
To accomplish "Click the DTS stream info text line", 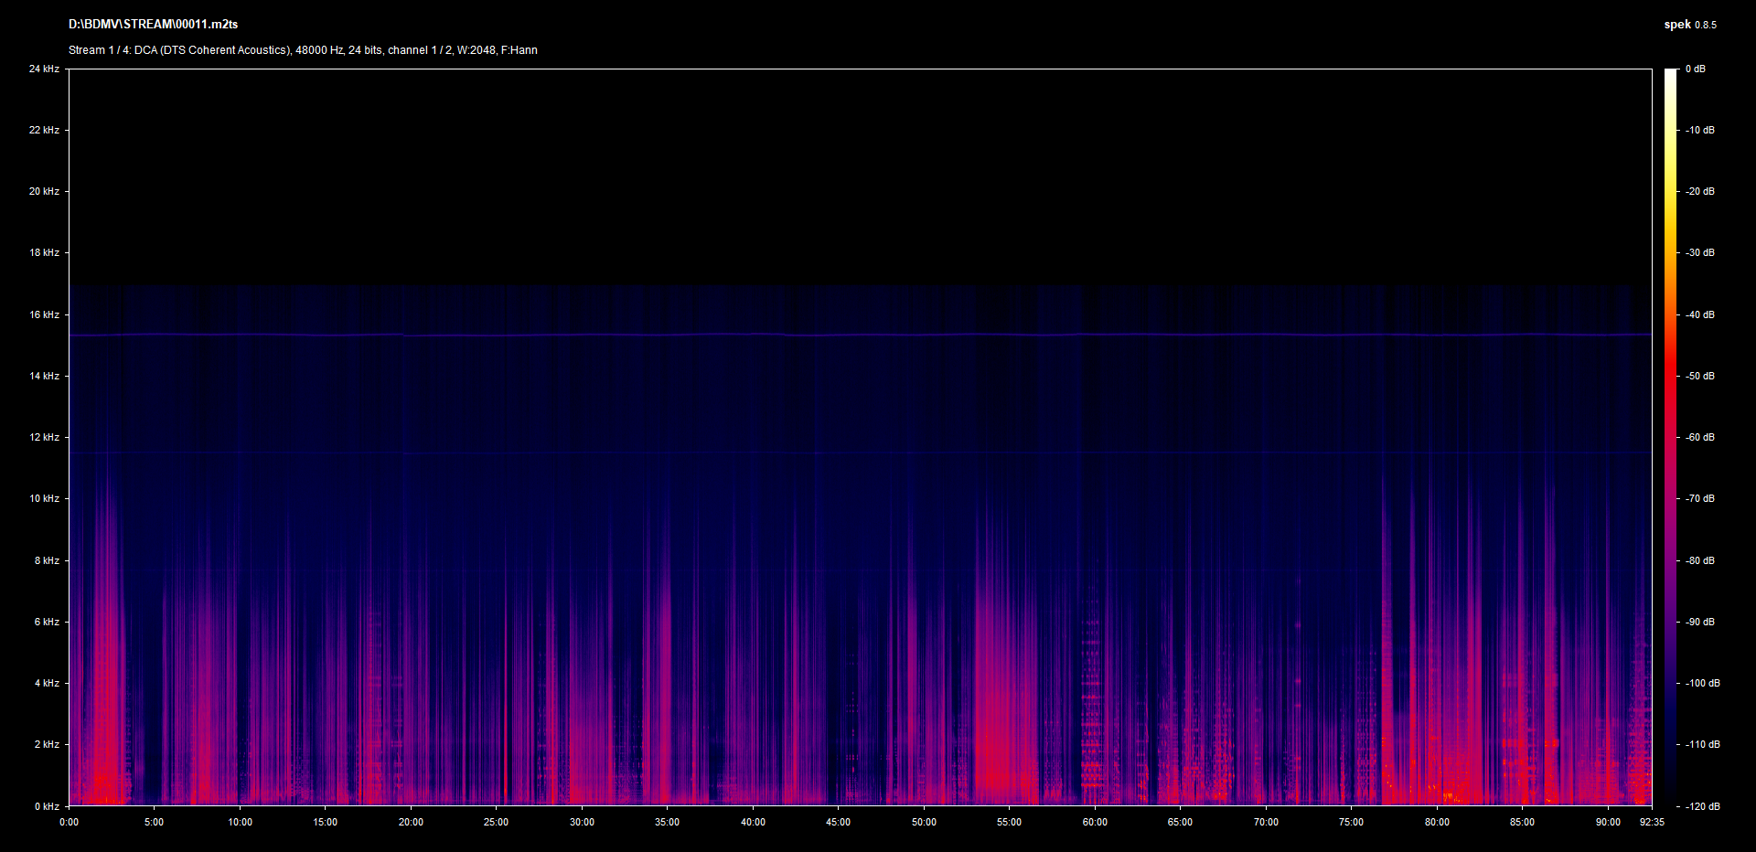I will click(303, 50).
